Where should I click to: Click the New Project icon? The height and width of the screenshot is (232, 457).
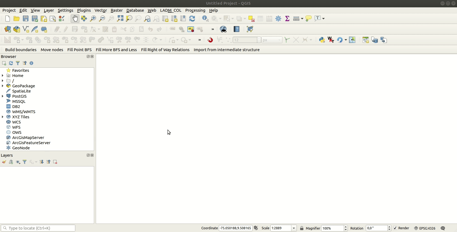pos(8,18)
